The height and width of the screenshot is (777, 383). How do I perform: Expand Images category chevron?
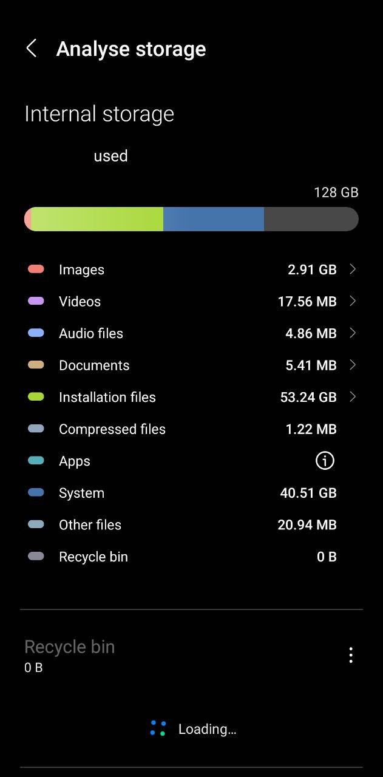point(353,269)
